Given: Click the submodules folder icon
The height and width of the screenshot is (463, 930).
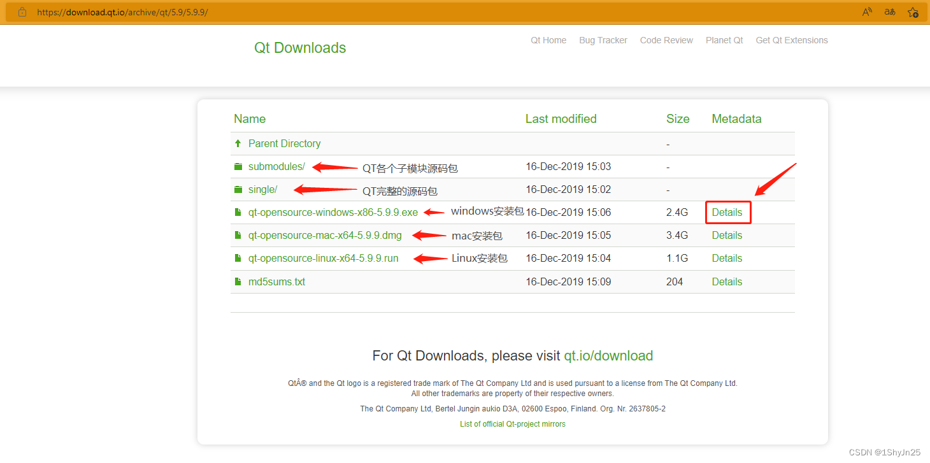Looking at the screenshot, I should click(x=238, y=167).
